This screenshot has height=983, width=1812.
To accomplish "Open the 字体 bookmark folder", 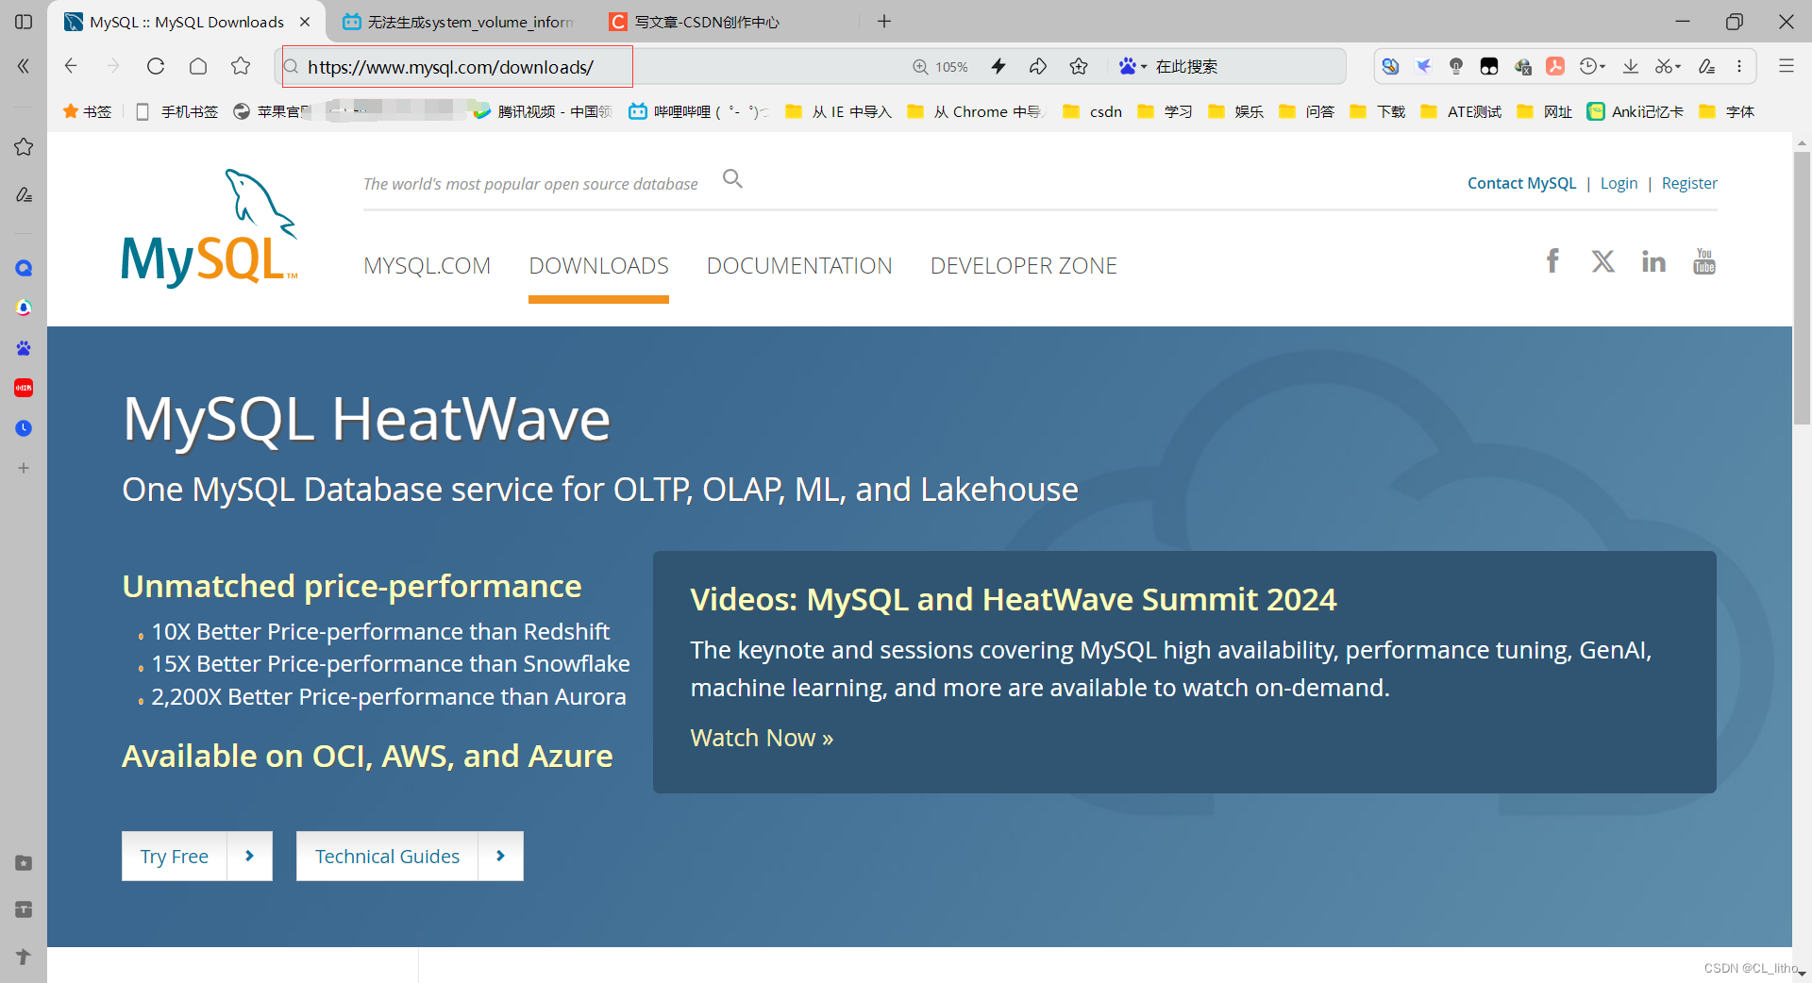I will [1726, 111].
